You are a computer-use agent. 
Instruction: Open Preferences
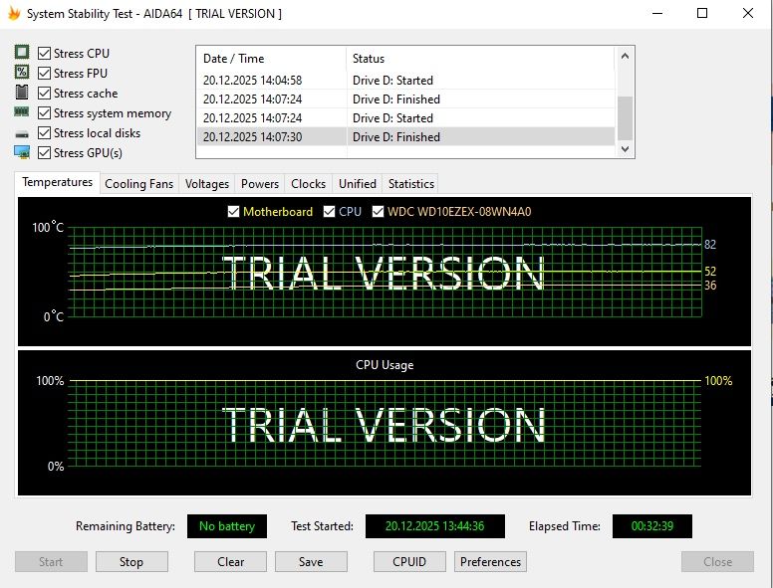point(490,562)
